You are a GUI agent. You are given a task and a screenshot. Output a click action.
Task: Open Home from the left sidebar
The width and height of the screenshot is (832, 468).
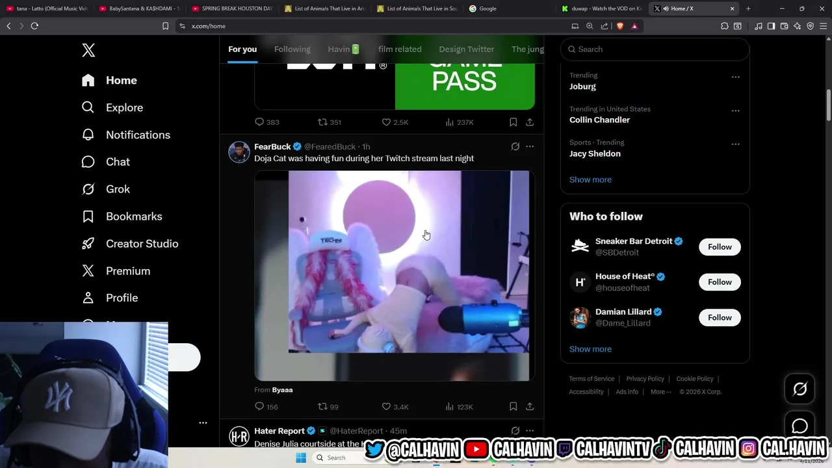click(x=109, y=81)
